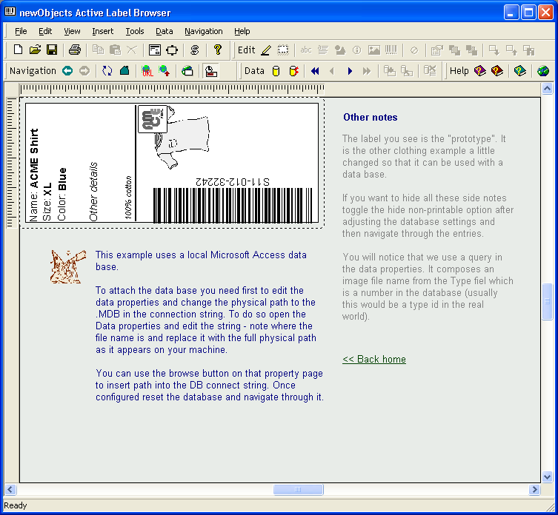Select 'Other details' text on label
The height and width of the screenshot is (515, 558).
click(x=93, y=192)
